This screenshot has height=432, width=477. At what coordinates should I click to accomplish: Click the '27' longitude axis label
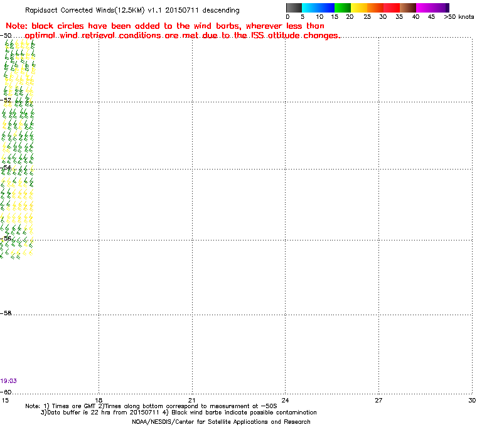378,401
